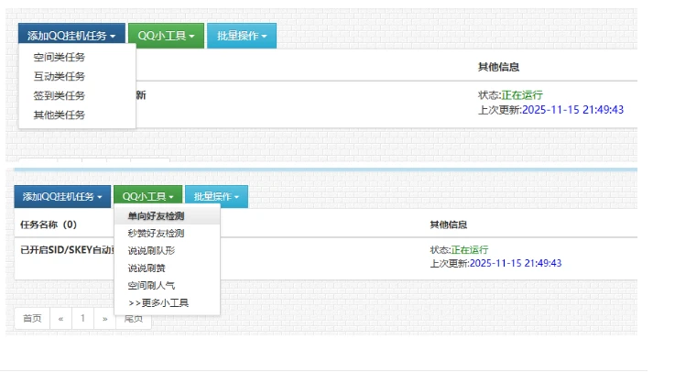This screenshot has width=675, height=372.
Task: Go to 尾页 pagination button
Action: coord(134,319)
